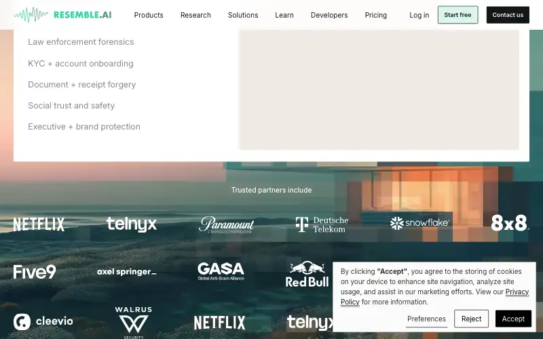Click the Five9 logo

point(35,272)
